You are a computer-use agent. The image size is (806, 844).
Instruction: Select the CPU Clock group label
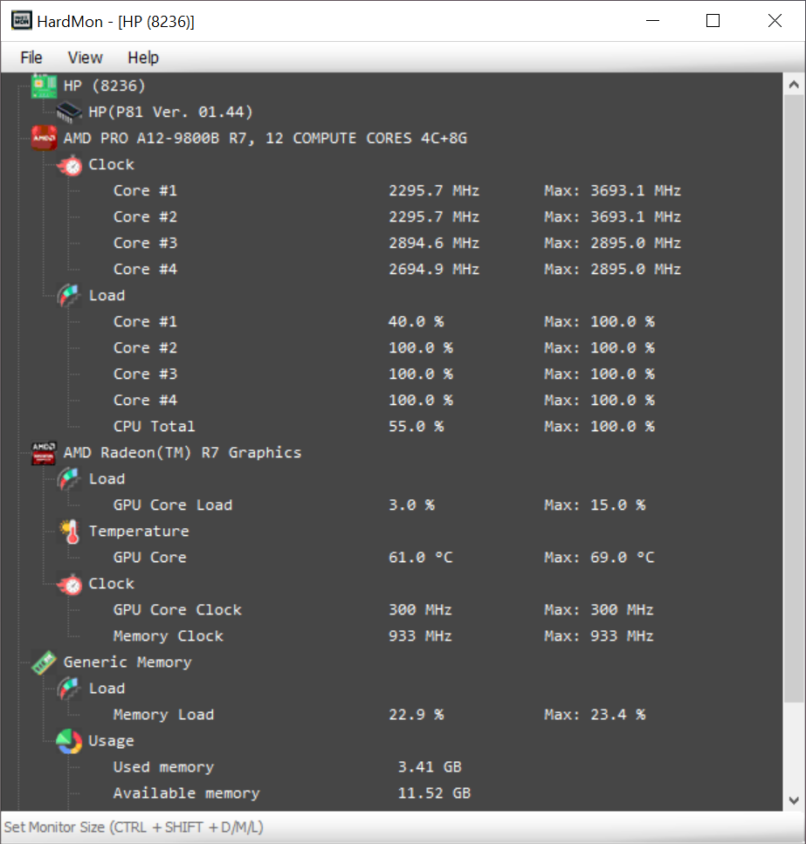click(x=112, y=165)
